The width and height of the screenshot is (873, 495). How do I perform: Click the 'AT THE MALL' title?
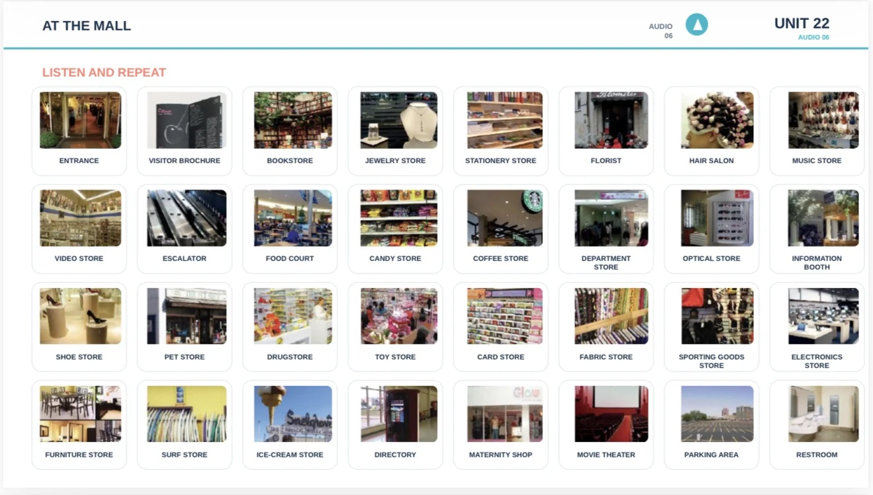pyautogui.click(x=87, y=26)
